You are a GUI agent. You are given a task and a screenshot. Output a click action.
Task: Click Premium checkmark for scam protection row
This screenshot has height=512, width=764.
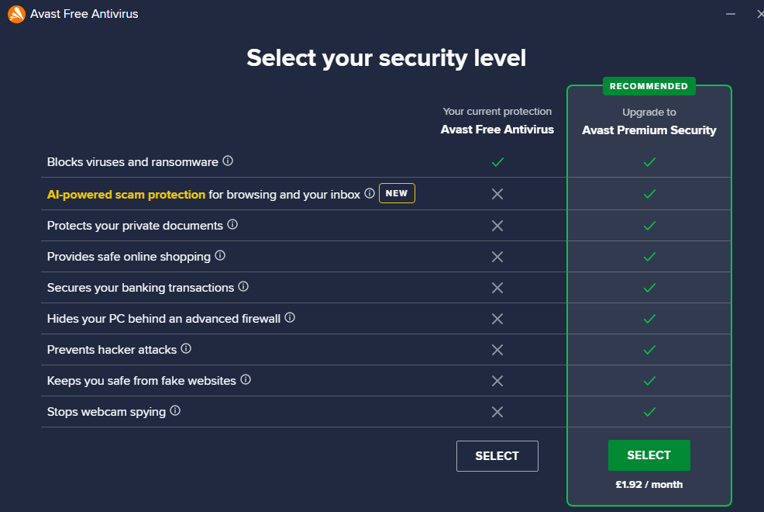click(649, 194)
